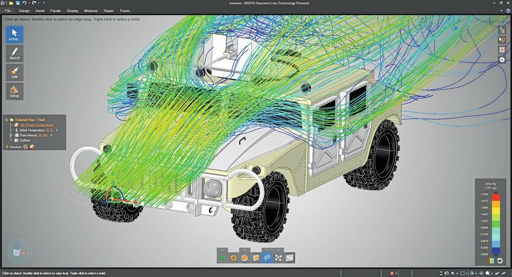This screenshot has width=512, height=277.
Task: Open the Setup tool with orange cube
Action: (14, 91)
